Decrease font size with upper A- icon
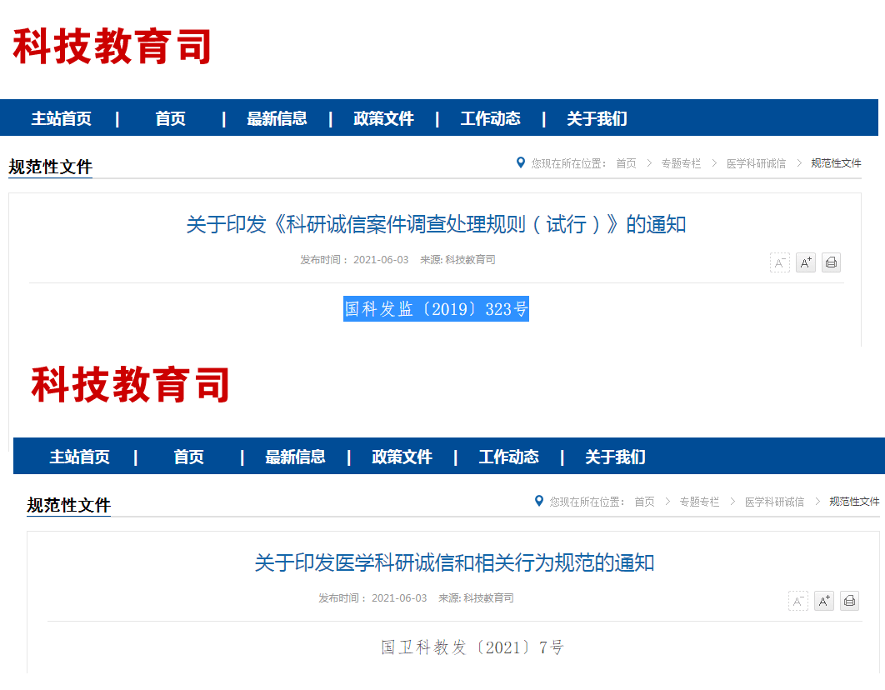The height and width of the screenshot is (690, 885). [780, 262]
